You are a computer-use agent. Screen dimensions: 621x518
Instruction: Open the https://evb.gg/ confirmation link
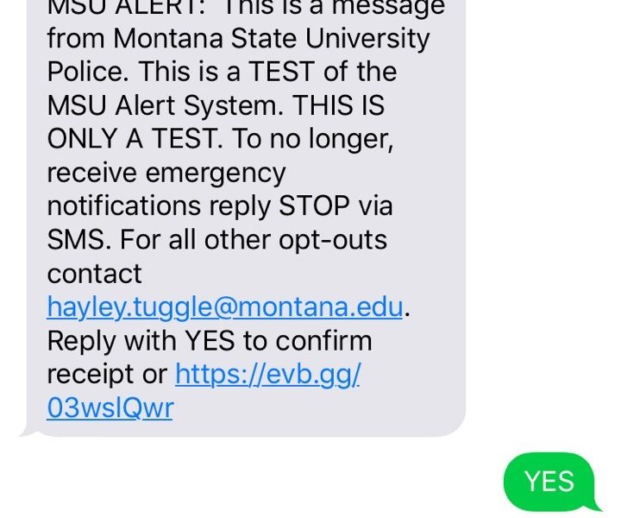(x=267, y=374)
